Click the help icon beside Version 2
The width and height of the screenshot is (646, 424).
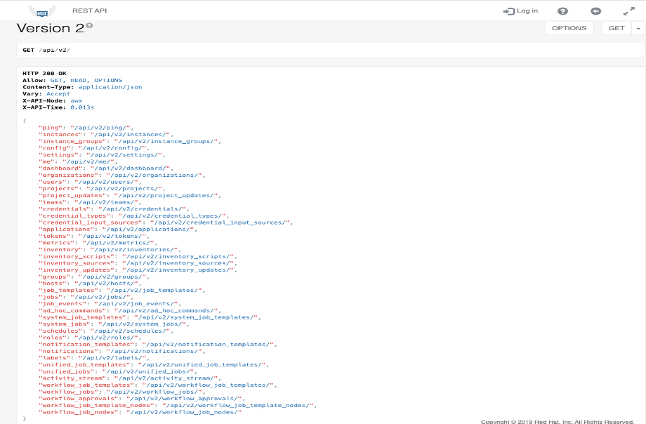tap(89, 25)
